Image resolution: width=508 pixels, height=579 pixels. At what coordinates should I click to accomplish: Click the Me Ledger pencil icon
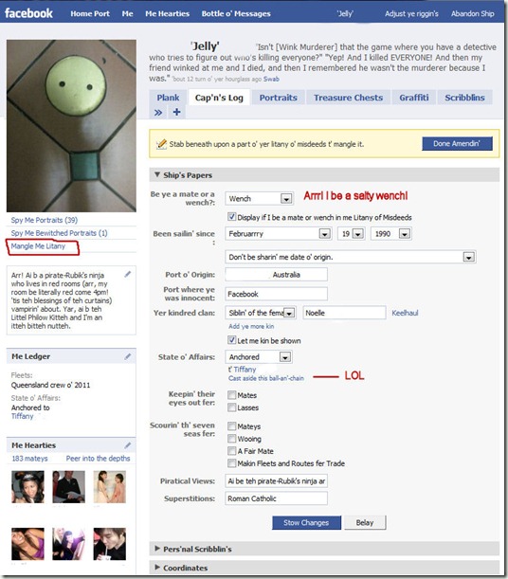point(128,356)
